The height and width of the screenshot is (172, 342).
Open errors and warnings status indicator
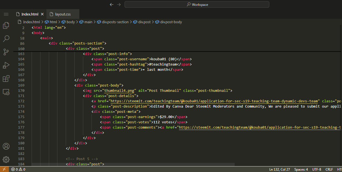coord(18,169)
